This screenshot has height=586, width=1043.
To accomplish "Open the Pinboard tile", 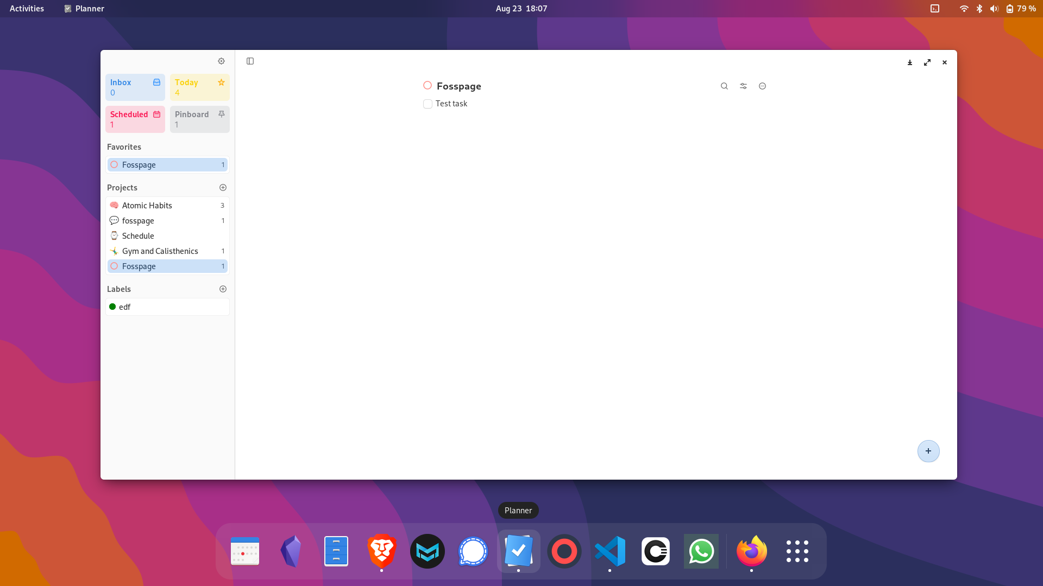I will pyautogui.click(x=199, y=119).
